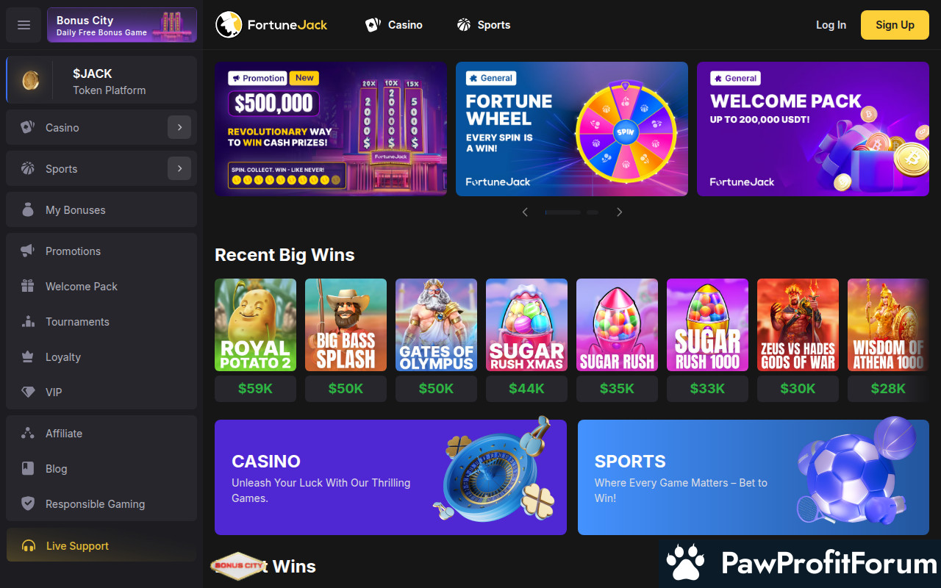This screenshot has width=941, height=588.
Task: Open the Gates of Olympus game thumbnail
Action: point(436,325)
